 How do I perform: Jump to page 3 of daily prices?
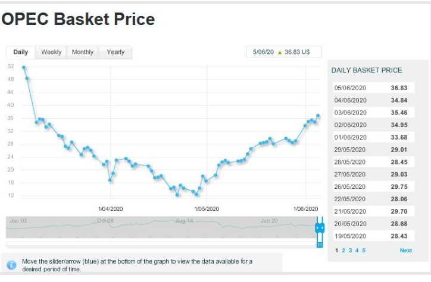350,251
